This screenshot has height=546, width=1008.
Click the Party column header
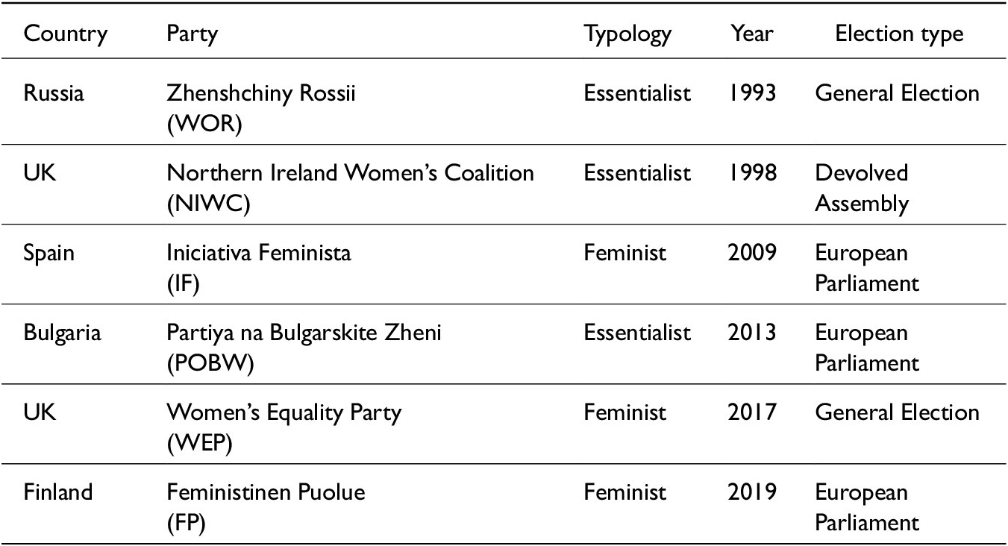click(192, 34)
